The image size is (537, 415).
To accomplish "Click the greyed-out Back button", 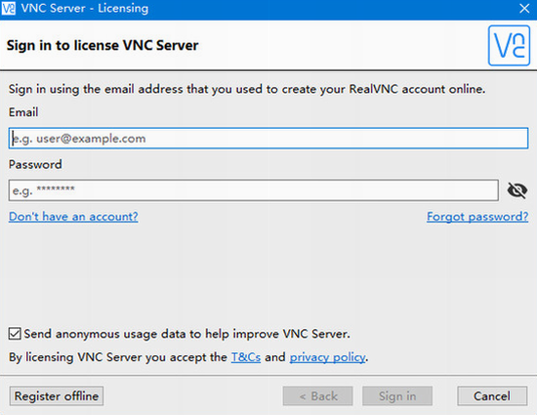I will click(x=318, y=396).
